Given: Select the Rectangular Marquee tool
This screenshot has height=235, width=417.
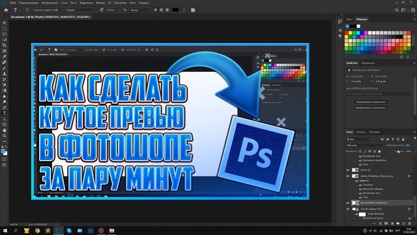Looking at the screenshot, I should (5, 29).
